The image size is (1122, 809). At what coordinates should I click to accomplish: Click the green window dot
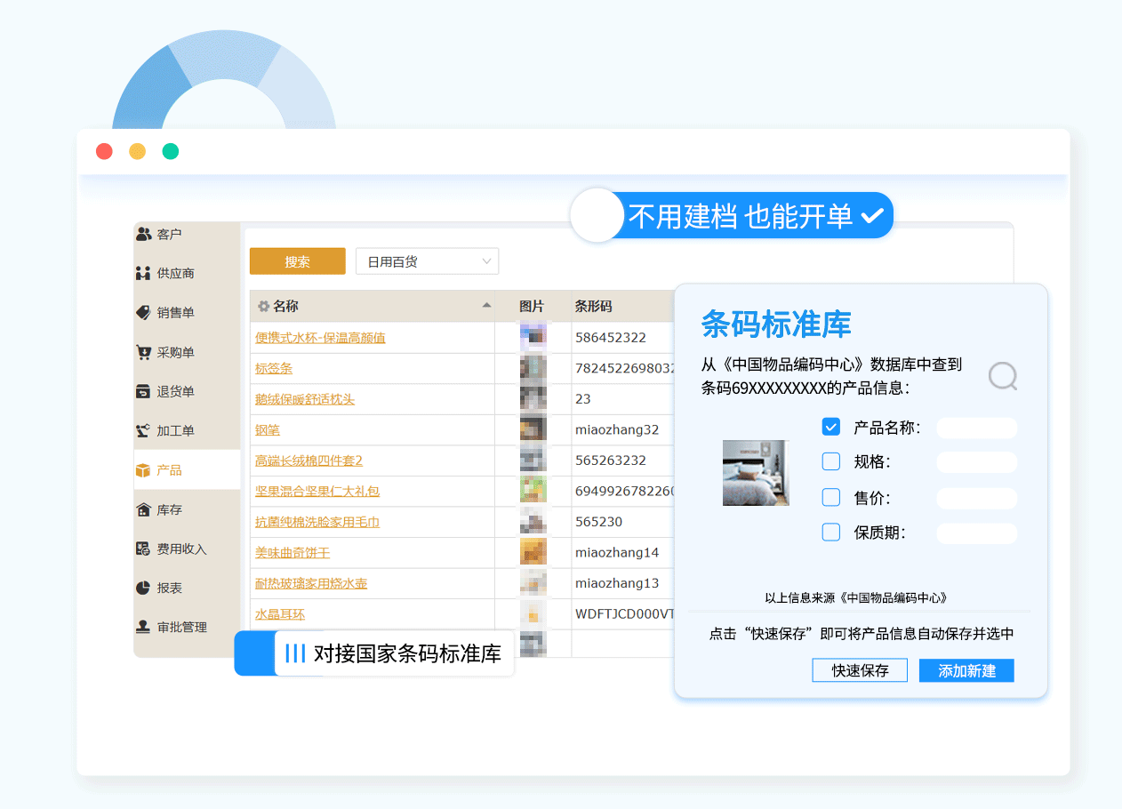click(x=171, y=151)
